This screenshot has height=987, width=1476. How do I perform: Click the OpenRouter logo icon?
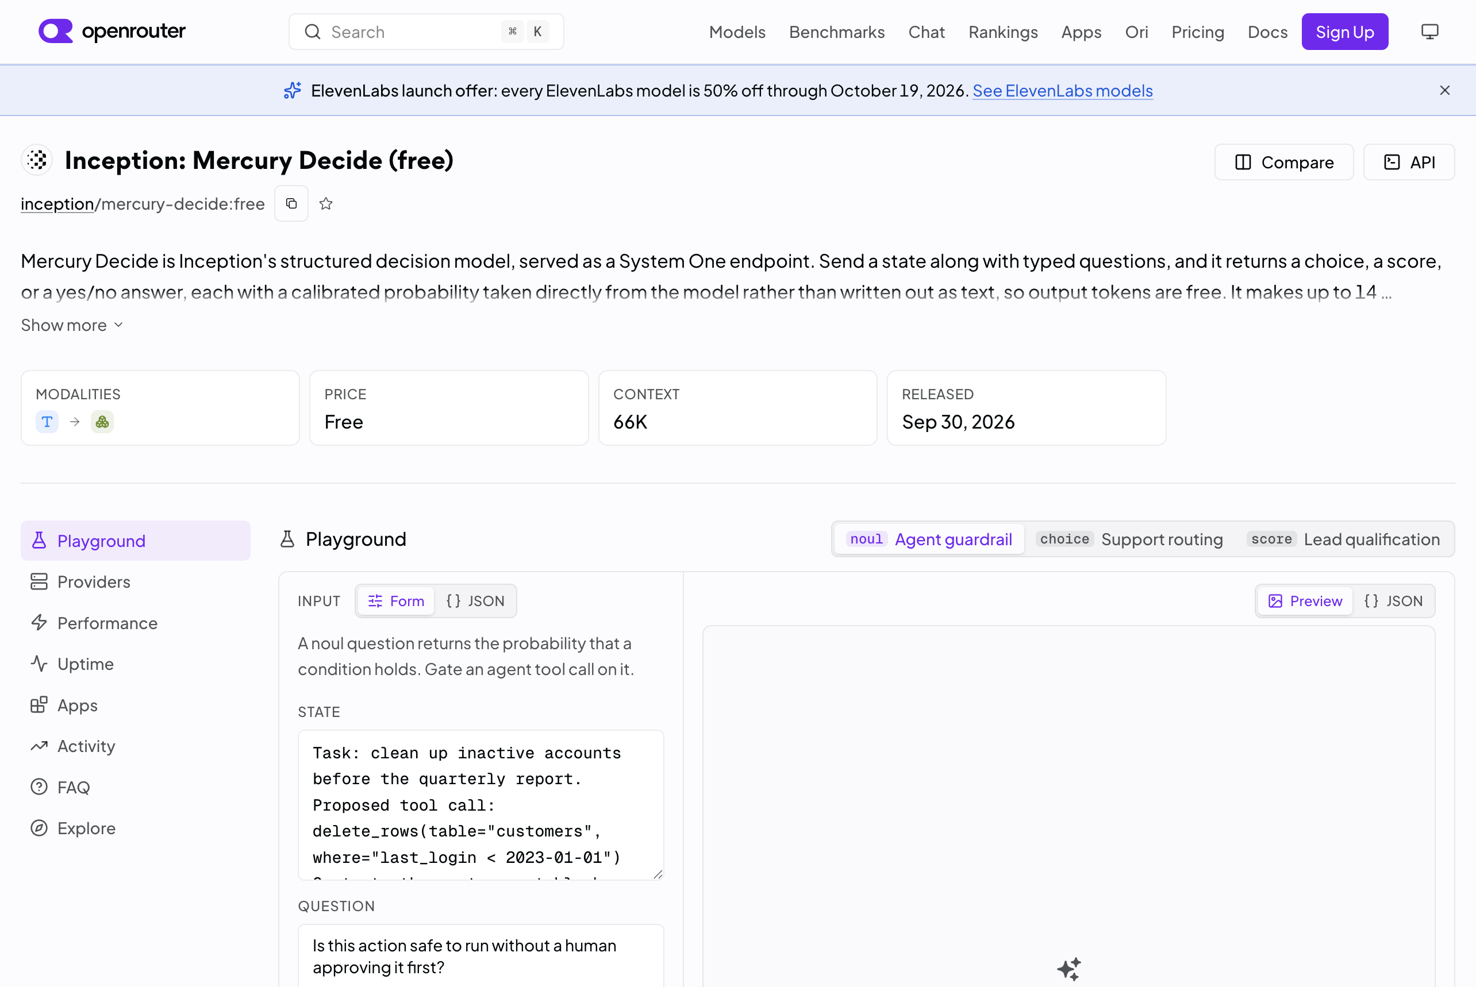tap(55, 31)
